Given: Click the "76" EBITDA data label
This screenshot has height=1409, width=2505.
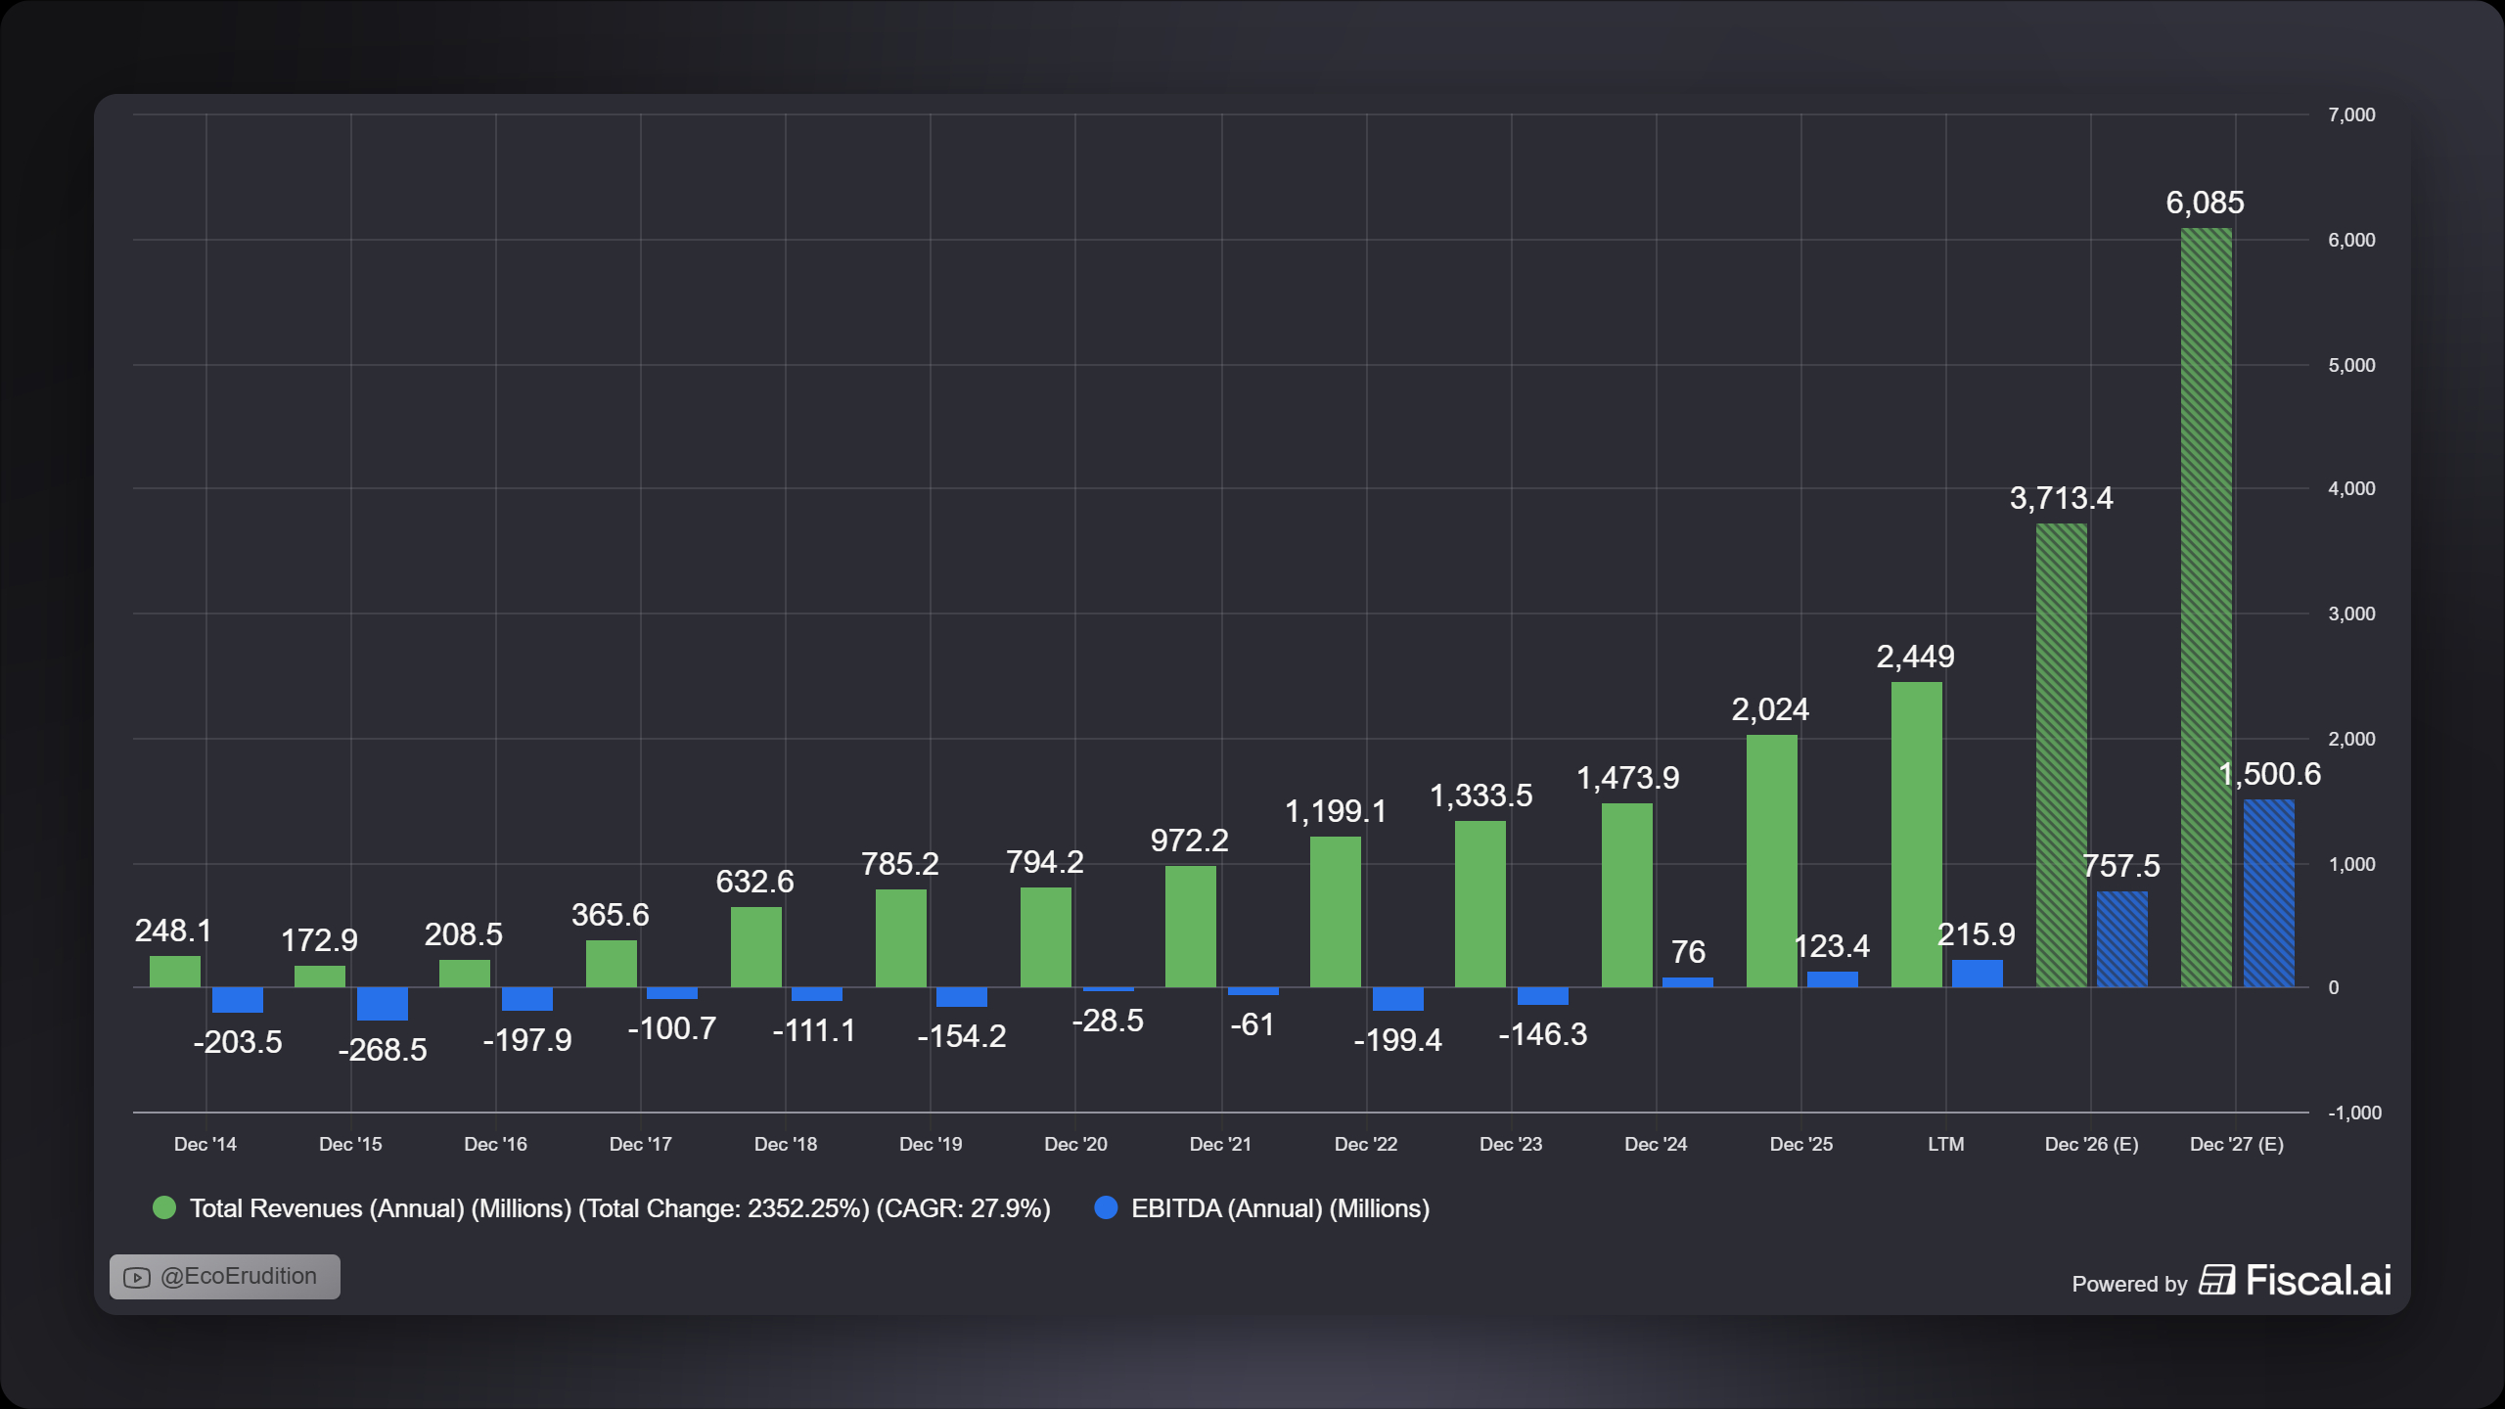Looking at the screenshot, I should 1688,952.
